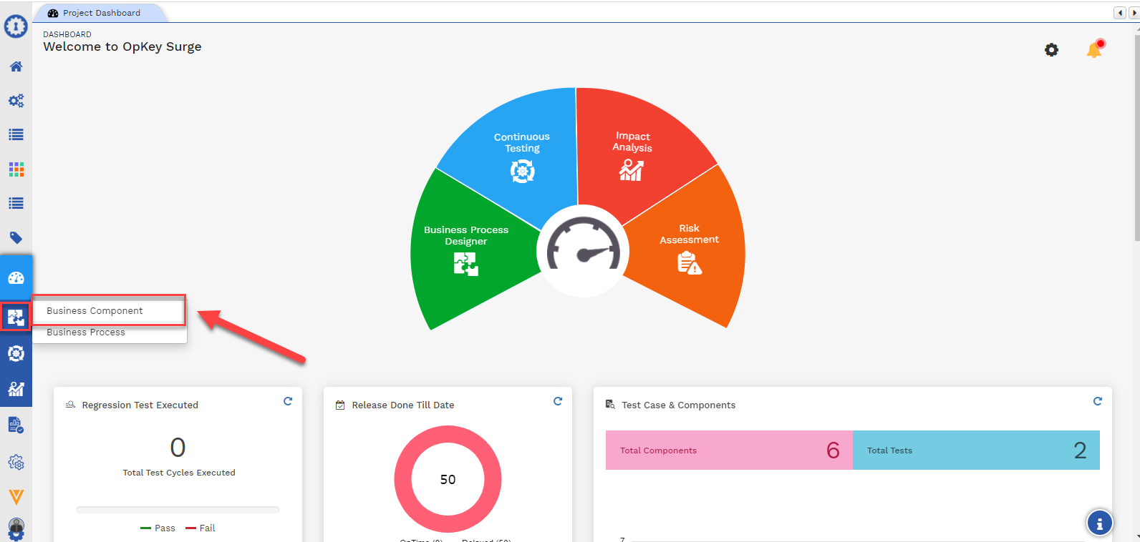This screenshot has width=1140, height=542.
Task: Click the next tab arrow at top right
Action: tap(1134, 13)
